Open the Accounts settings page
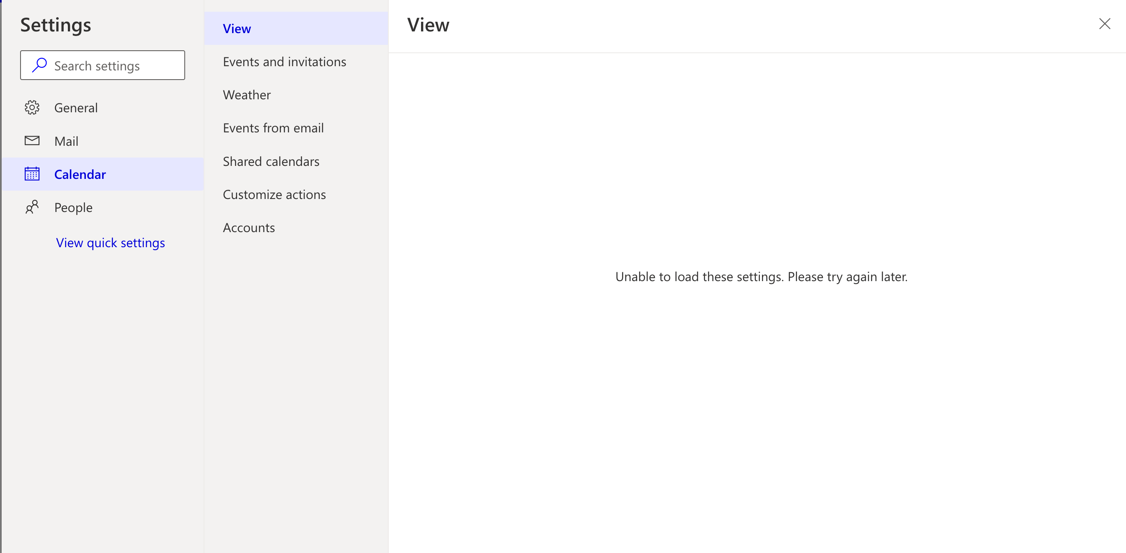The width and height of the screenshot is (1126, 553). tap(249, 227)
